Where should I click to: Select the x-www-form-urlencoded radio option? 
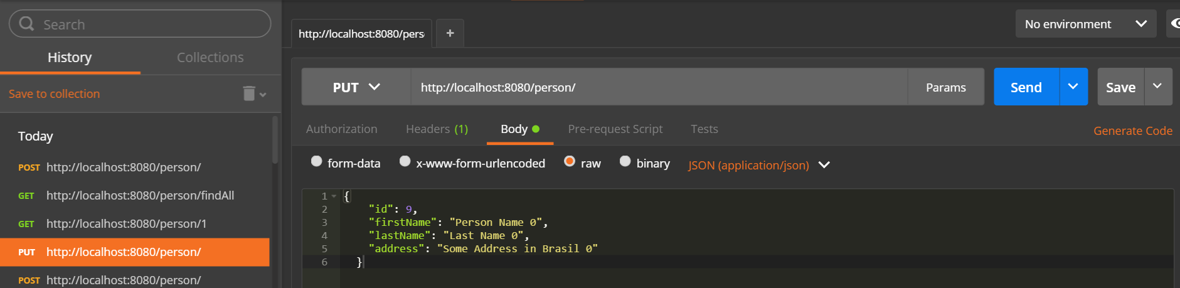405,162
